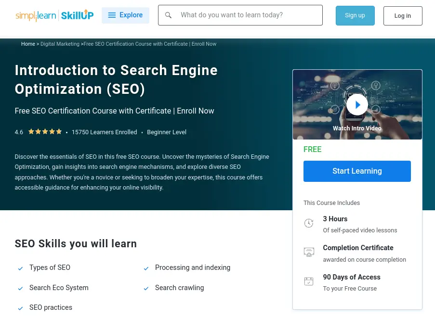Viewport: 435px width, 318px height.
Task: Click the Watch Intro Video thumbnail
Action: click(357, 128)
